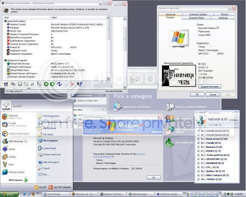Expand the DEVIANTART (2/4) contact group
Image resolution: width=246 pixels, height=197 pixels.
198,159
